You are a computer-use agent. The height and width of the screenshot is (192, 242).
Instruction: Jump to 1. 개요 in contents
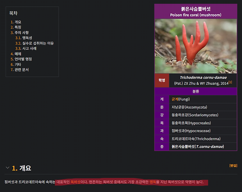click(x=16, y=22)
